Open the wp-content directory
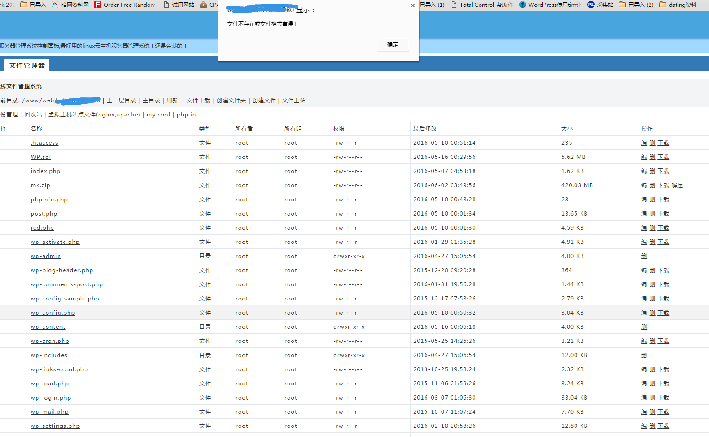 (48, 327)
